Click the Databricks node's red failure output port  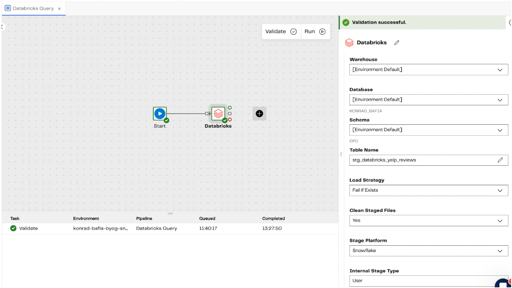coord(230,119)
